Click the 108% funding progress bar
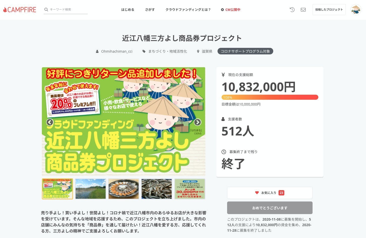 click(270, 97)
